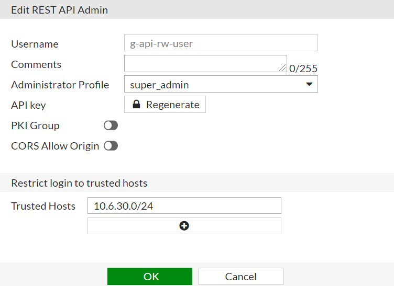Click the Administrator Profile label
This screenshot has width=394, height=286.
pos(60,85)
